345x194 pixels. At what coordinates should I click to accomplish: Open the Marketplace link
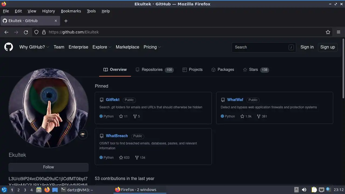click(x=127, y=47)
